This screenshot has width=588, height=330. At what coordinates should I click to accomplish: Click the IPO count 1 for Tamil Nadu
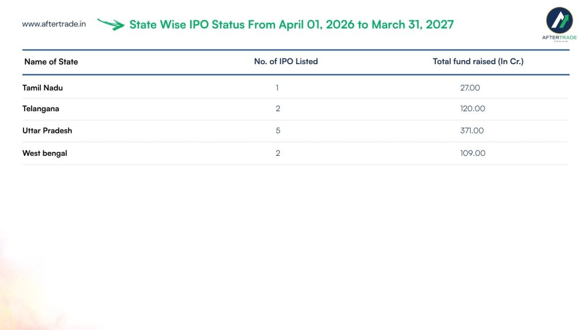[x=277, y=88]
